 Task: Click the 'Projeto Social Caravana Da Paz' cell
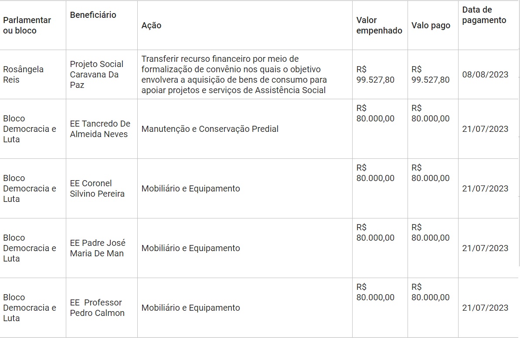point(96,74)
